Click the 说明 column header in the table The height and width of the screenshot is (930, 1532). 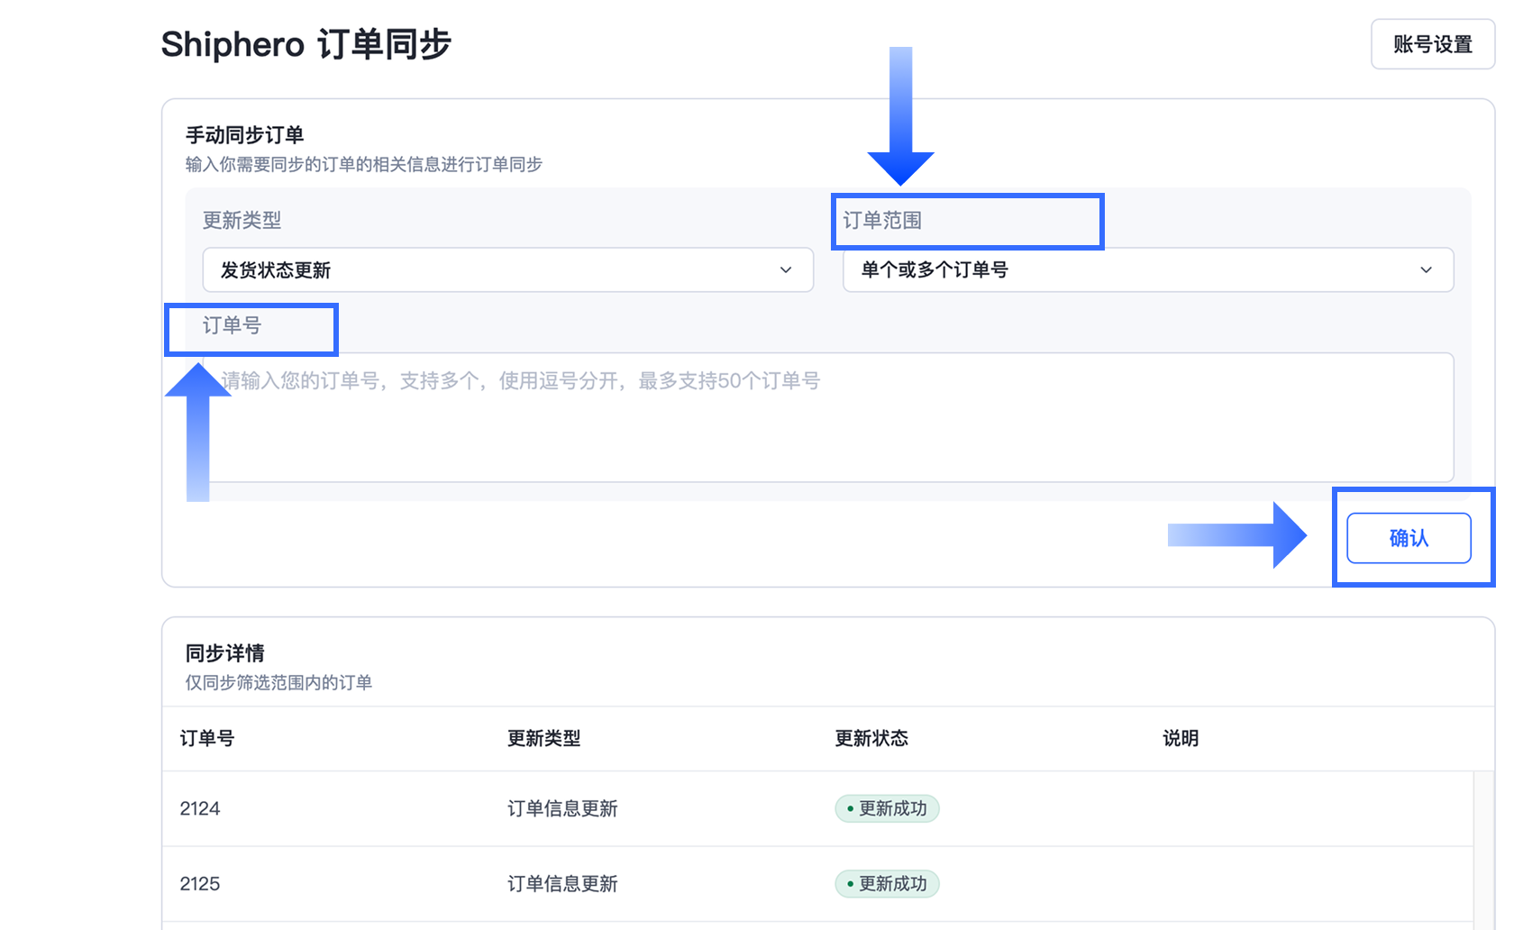point(1181,738)
